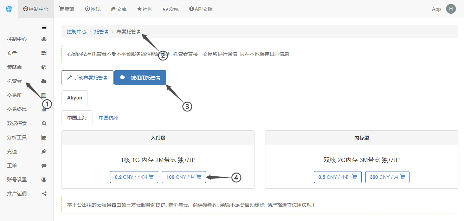Click the 一键租用托管者 button
The width and height of the screenshot is (464, 221).
(140, 78)
